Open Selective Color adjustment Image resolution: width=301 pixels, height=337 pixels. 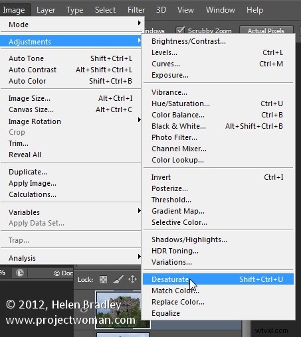click(x=218, y=222)
